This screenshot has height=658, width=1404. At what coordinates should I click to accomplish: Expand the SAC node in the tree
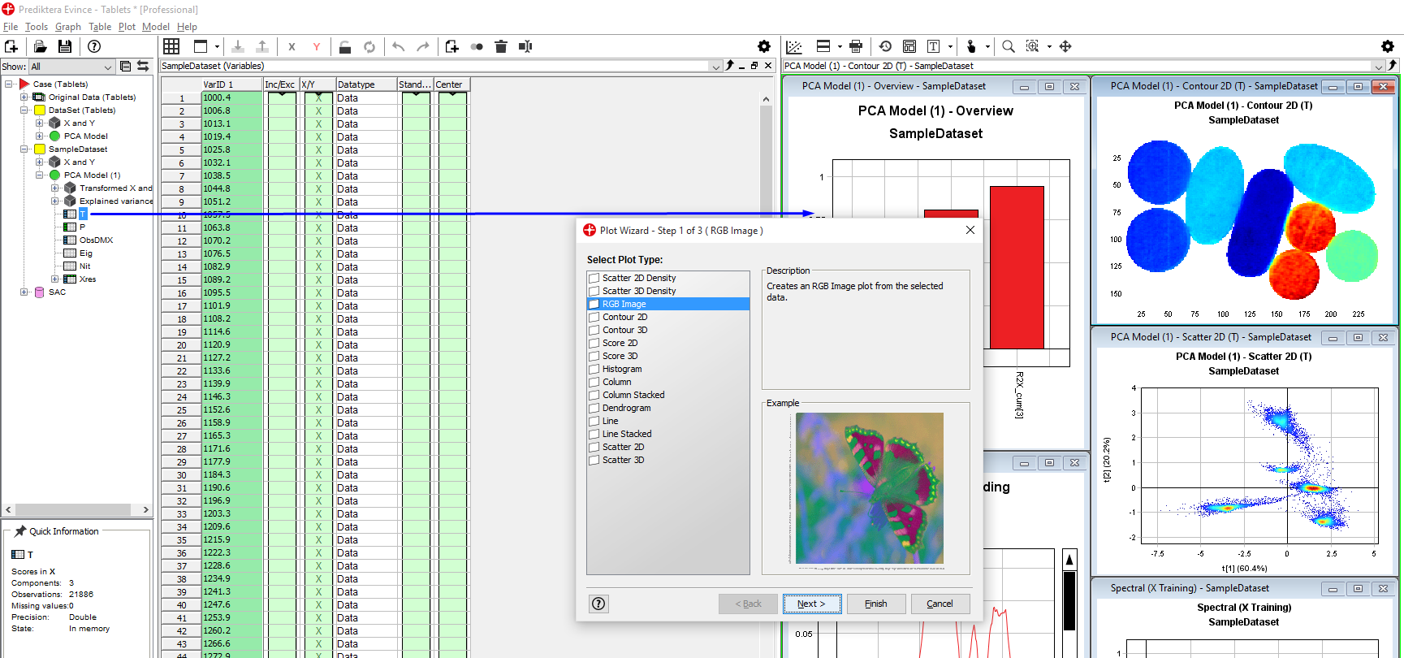tap(24, 292)
